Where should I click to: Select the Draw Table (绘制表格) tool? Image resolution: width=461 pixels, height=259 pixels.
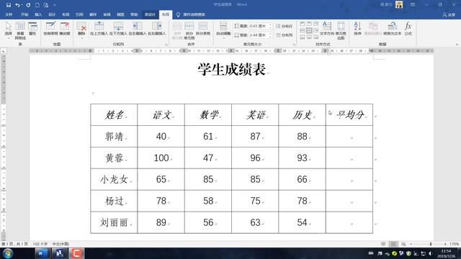pyautogui.click(x=50, y=29)
